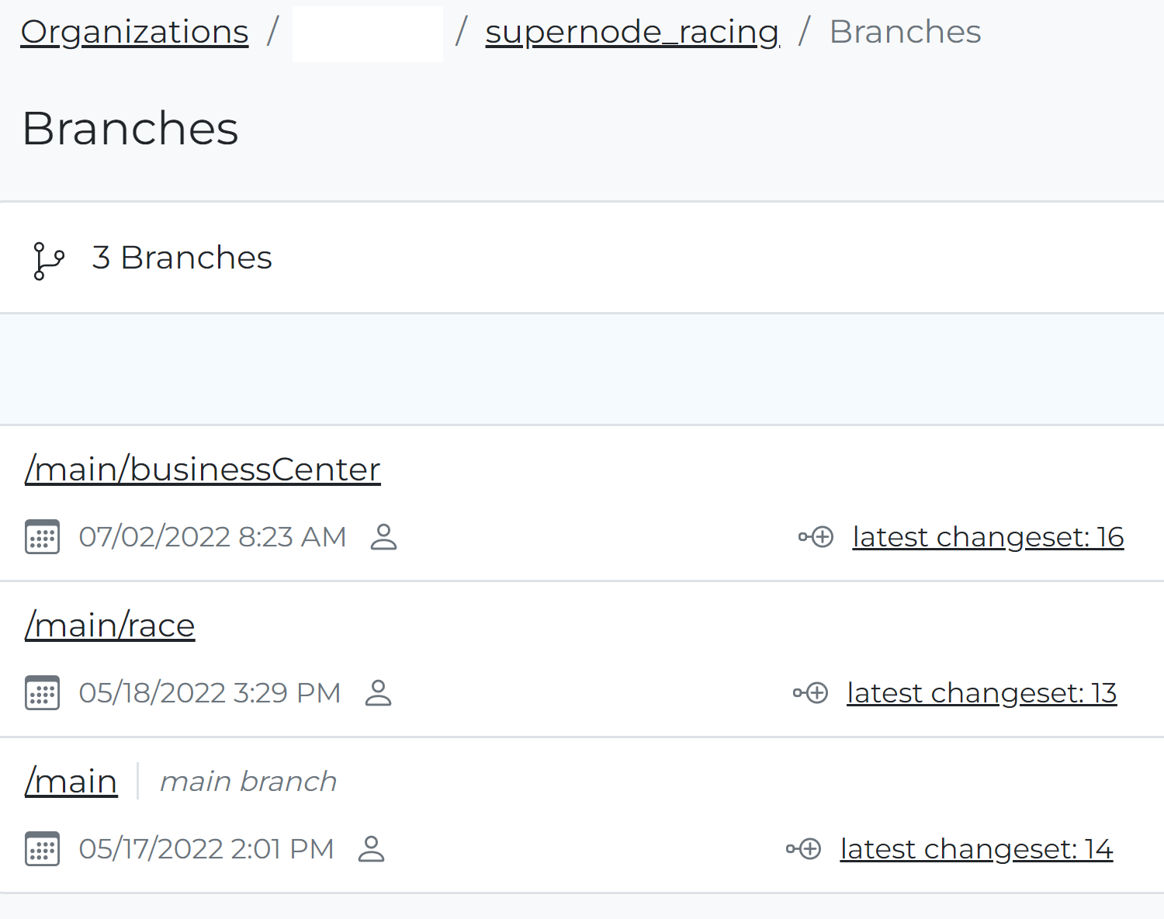
Task: Click changeset icon beside latest changeset: 13
Action: pyautogui.click(x=811, y=693)
